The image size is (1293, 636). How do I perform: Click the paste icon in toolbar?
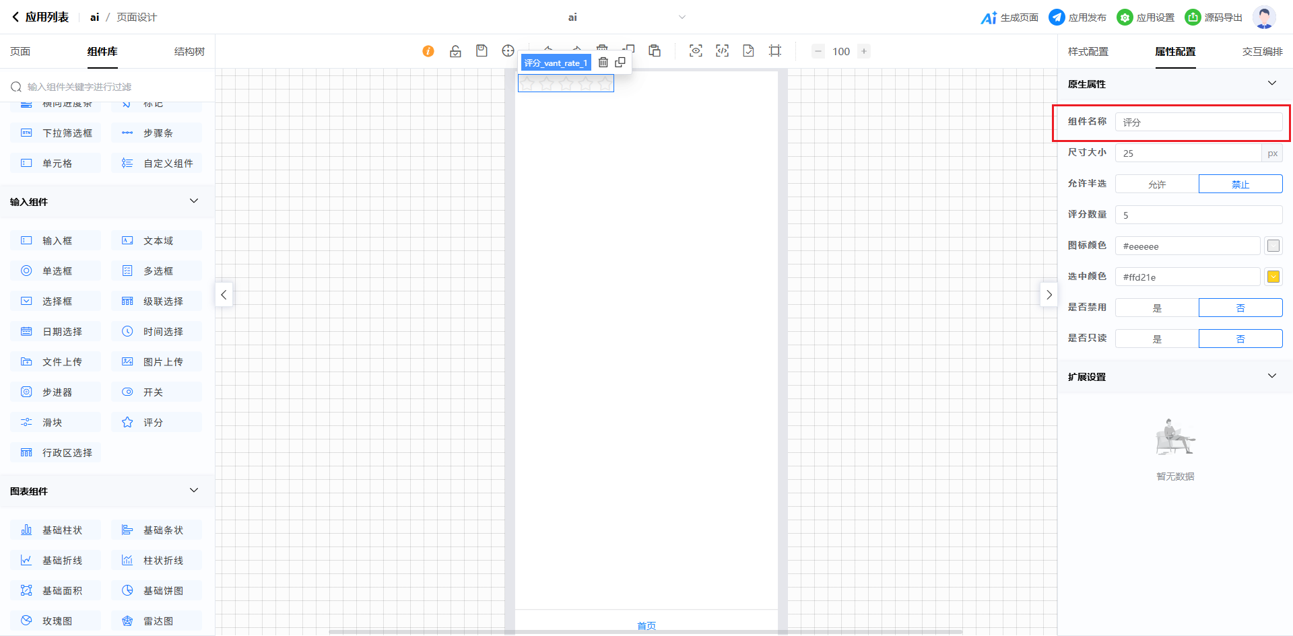tap(655, 51)
